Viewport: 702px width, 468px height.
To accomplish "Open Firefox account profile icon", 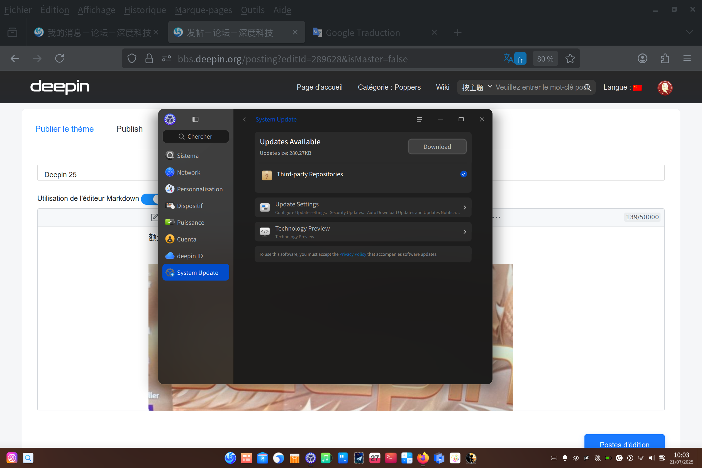I will [643, 58].
